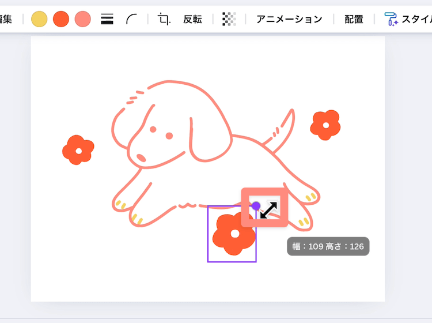Open the 配置 position menu
The height and width of the screenshot is (323, 432).
354,19
